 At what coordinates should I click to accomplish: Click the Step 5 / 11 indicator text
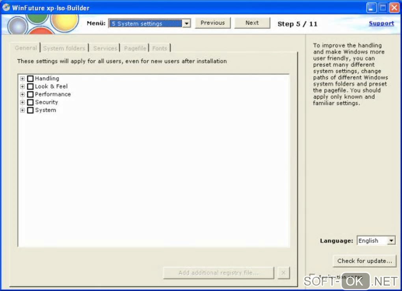tap(298, 24)
